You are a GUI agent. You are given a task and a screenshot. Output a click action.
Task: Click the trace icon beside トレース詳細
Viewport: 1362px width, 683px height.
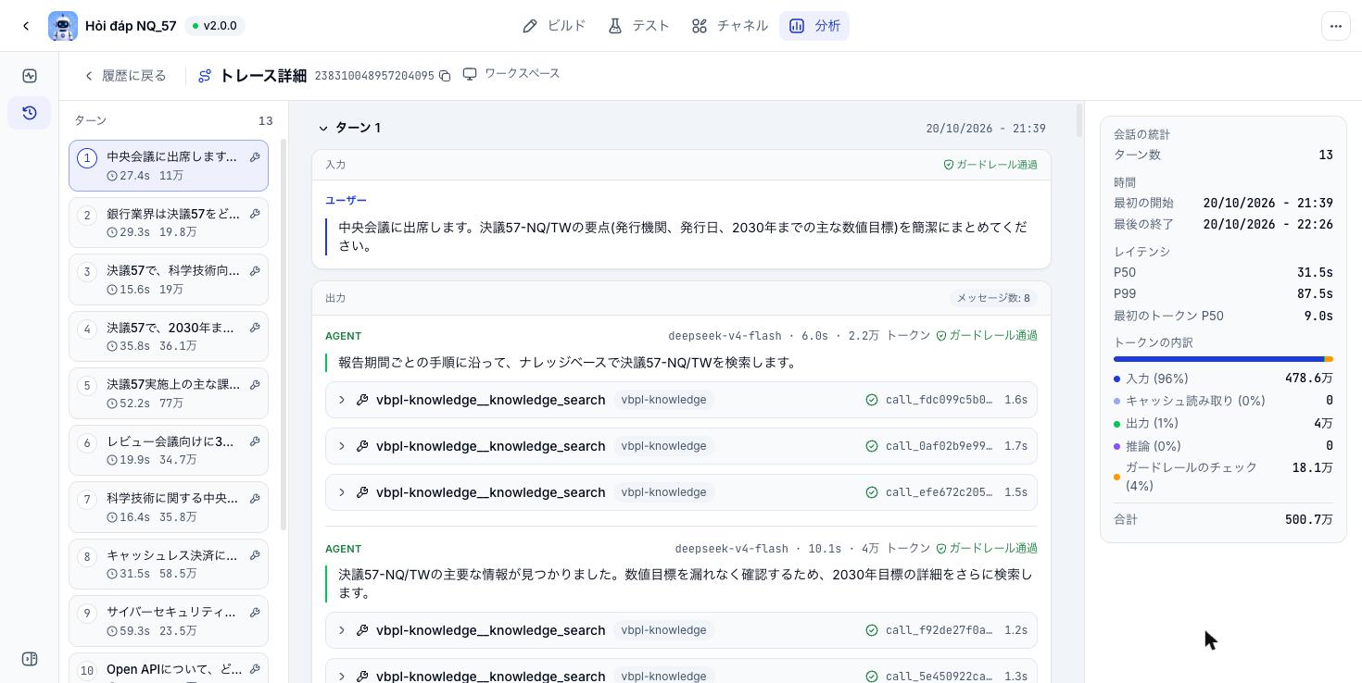point(205,76)
